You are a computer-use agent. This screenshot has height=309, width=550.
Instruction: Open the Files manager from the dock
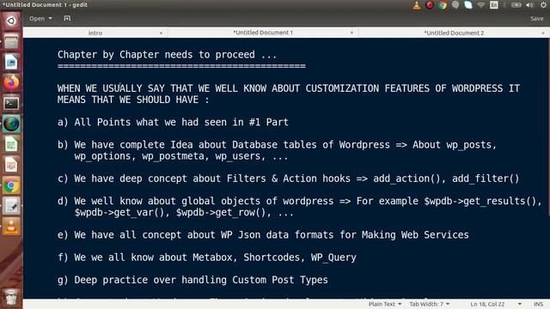pyautogui.click(x=11, y=42)
